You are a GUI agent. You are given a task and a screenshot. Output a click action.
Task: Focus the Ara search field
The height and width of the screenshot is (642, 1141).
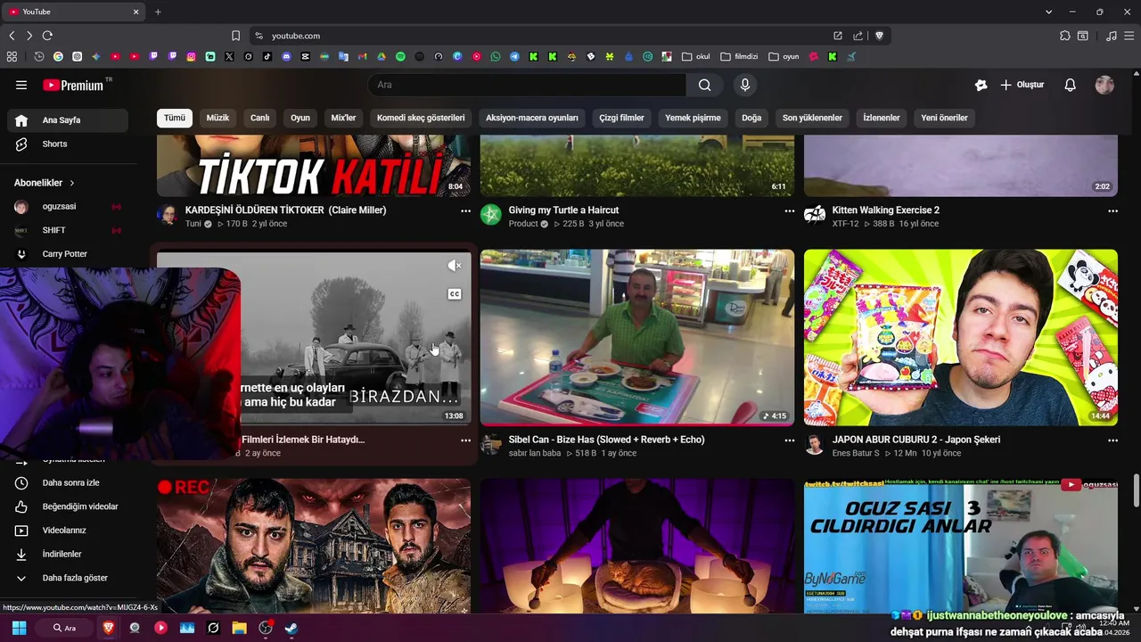(x=528, y=85)
